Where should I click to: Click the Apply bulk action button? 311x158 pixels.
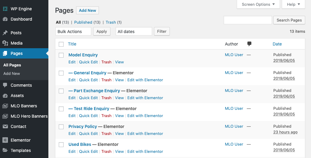102,32
